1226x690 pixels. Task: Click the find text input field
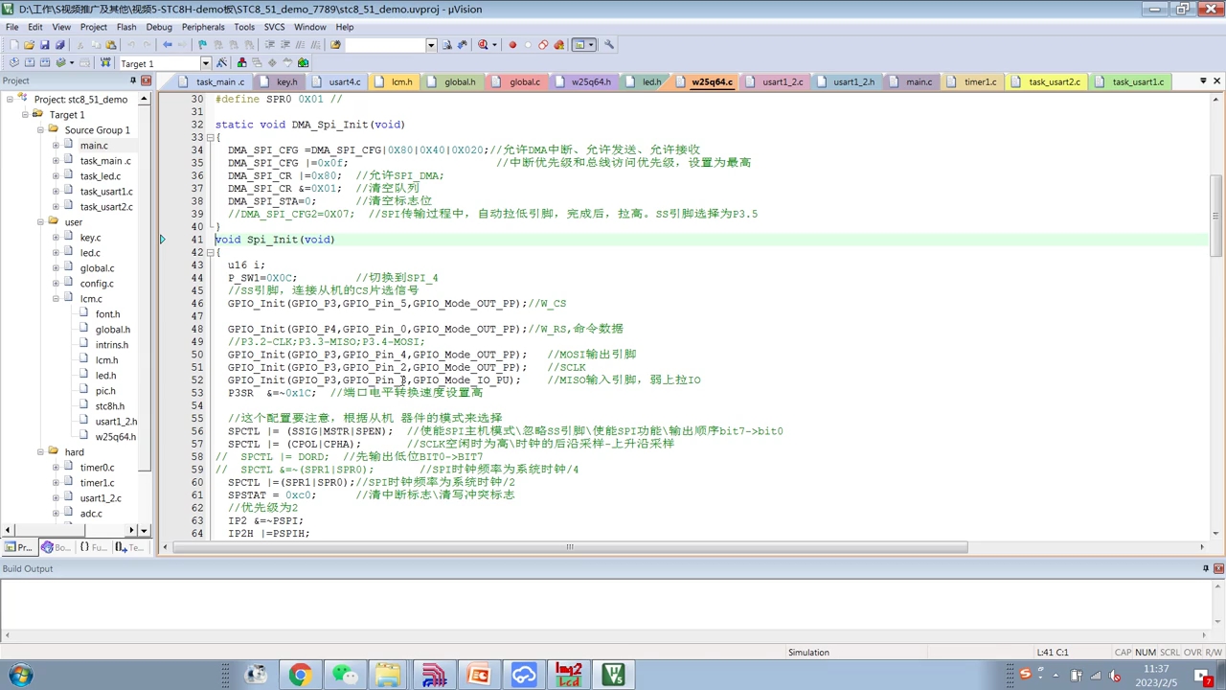click(x=385, y=45)
